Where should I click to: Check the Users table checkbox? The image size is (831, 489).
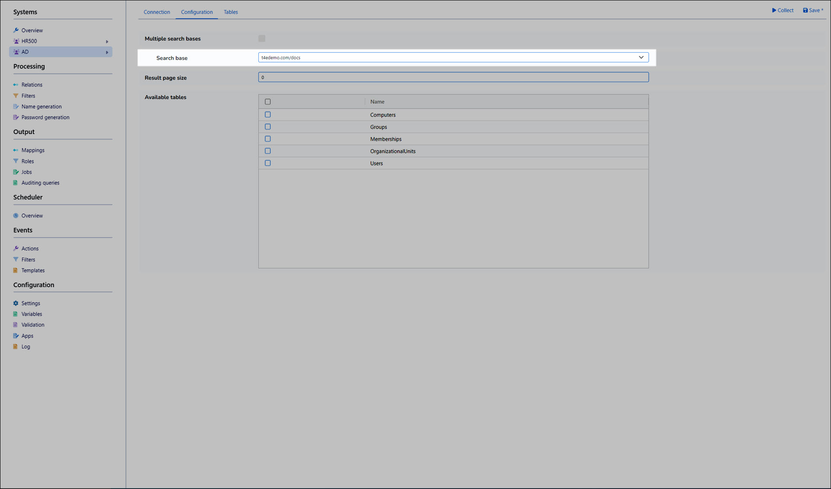click(x=267, y=163)
